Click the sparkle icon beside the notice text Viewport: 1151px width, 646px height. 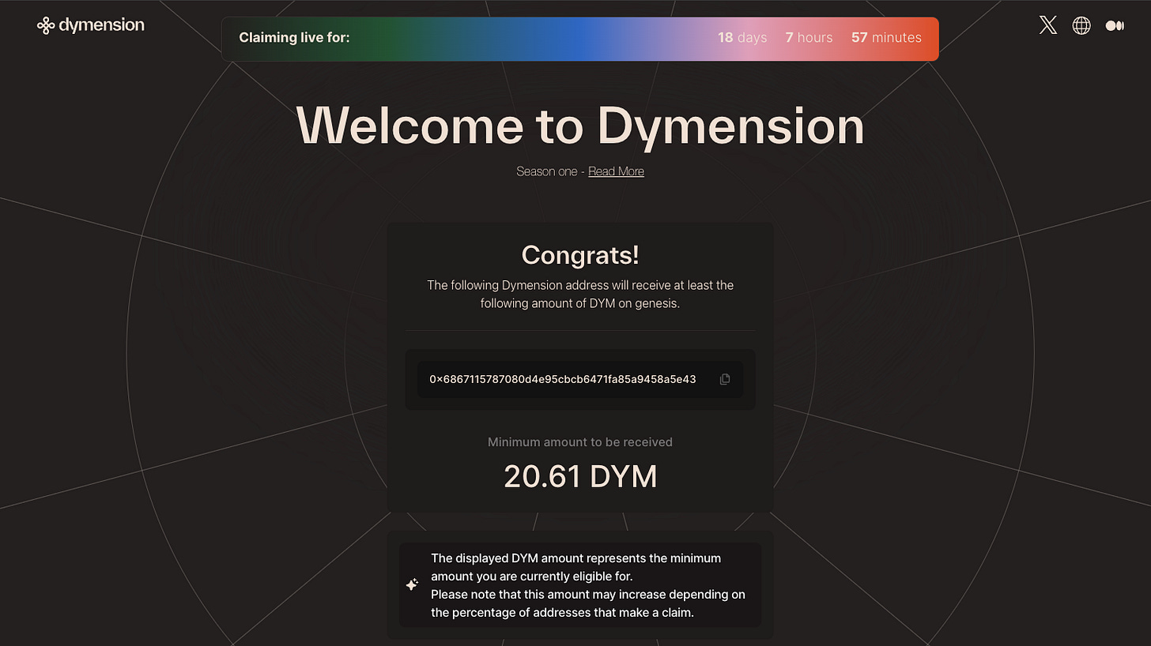pyautogui.click(x=412, y=585)
